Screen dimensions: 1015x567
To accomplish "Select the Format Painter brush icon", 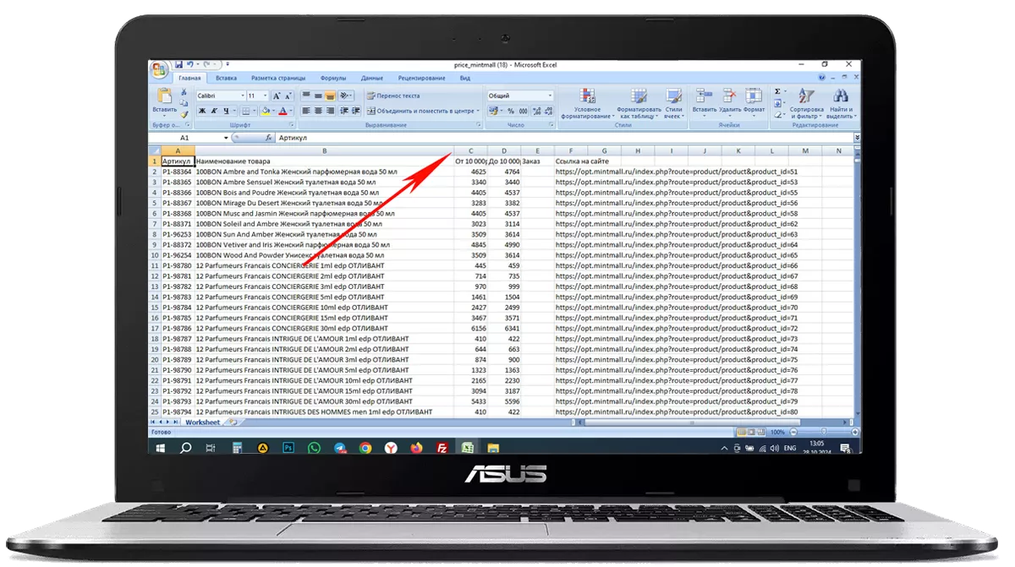I will coord(184,114).
